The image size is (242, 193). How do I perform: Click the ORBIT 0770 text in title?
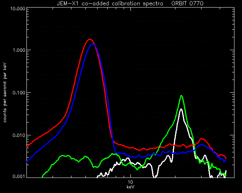(188, 3)
